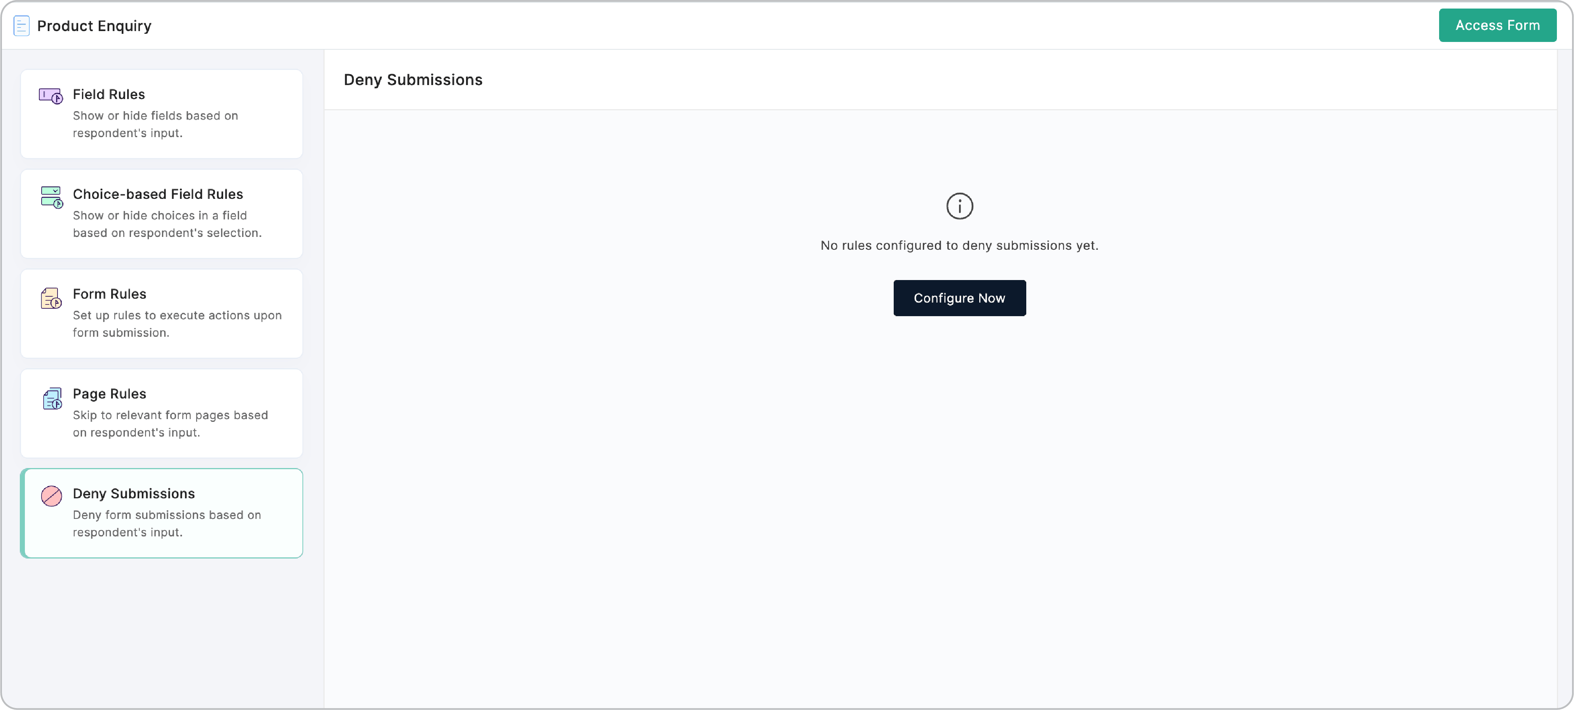Click the Form Rules document icon
The width and height of the screenshot is (1574, 710).
pyautogui.click(x=51, y=297)
